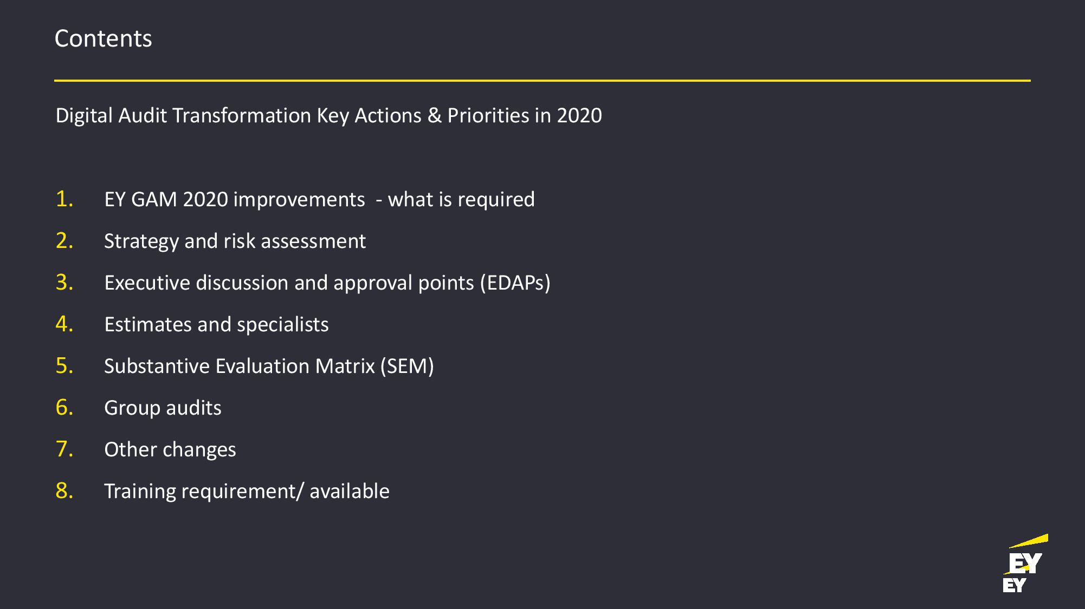Select the Digital Audit Transformation subtitle text
Image resolution: width=1085 pixels, height=609 pixels.
pyautogui.click(x=328, y=115)
